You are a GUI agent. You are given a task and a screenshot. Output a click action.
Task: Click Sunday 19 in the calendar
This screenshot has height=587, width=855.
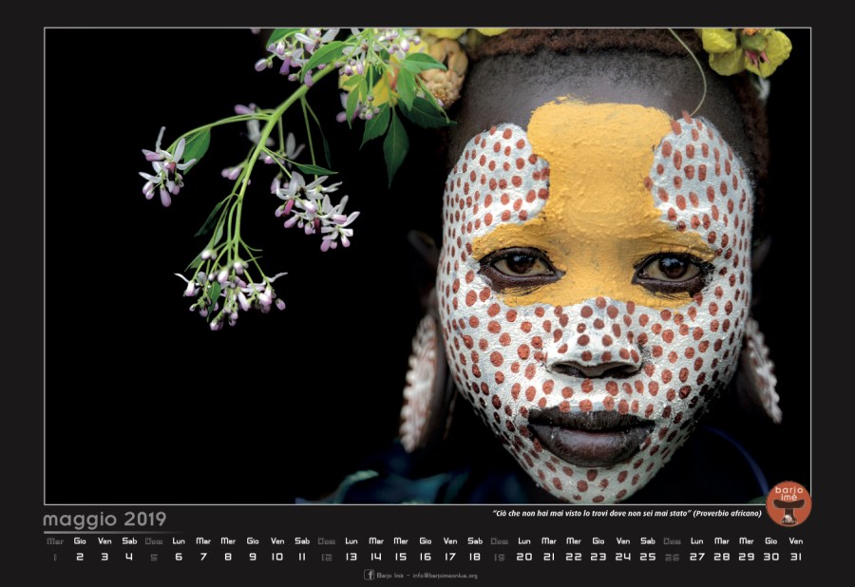pyautogui.click(x=500, y=557)
